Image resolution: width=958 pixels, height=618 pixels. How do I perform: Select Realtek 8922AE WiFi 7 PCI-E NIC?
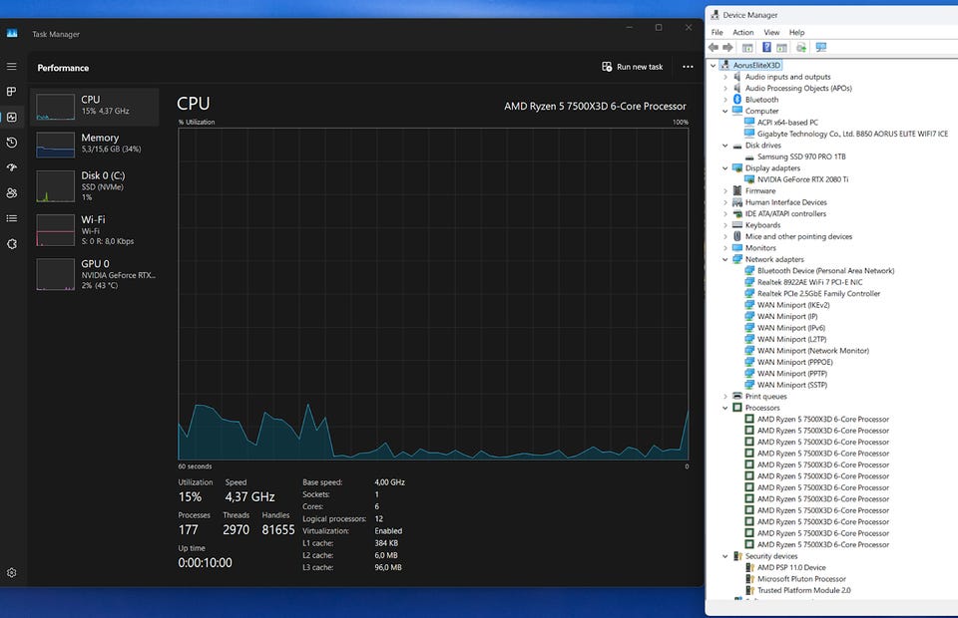(x=809, y=282)
